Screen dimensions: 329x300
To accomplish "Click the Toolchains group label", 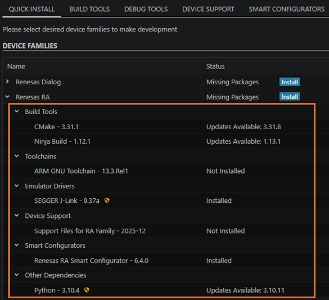I will [x=40, y=156].
